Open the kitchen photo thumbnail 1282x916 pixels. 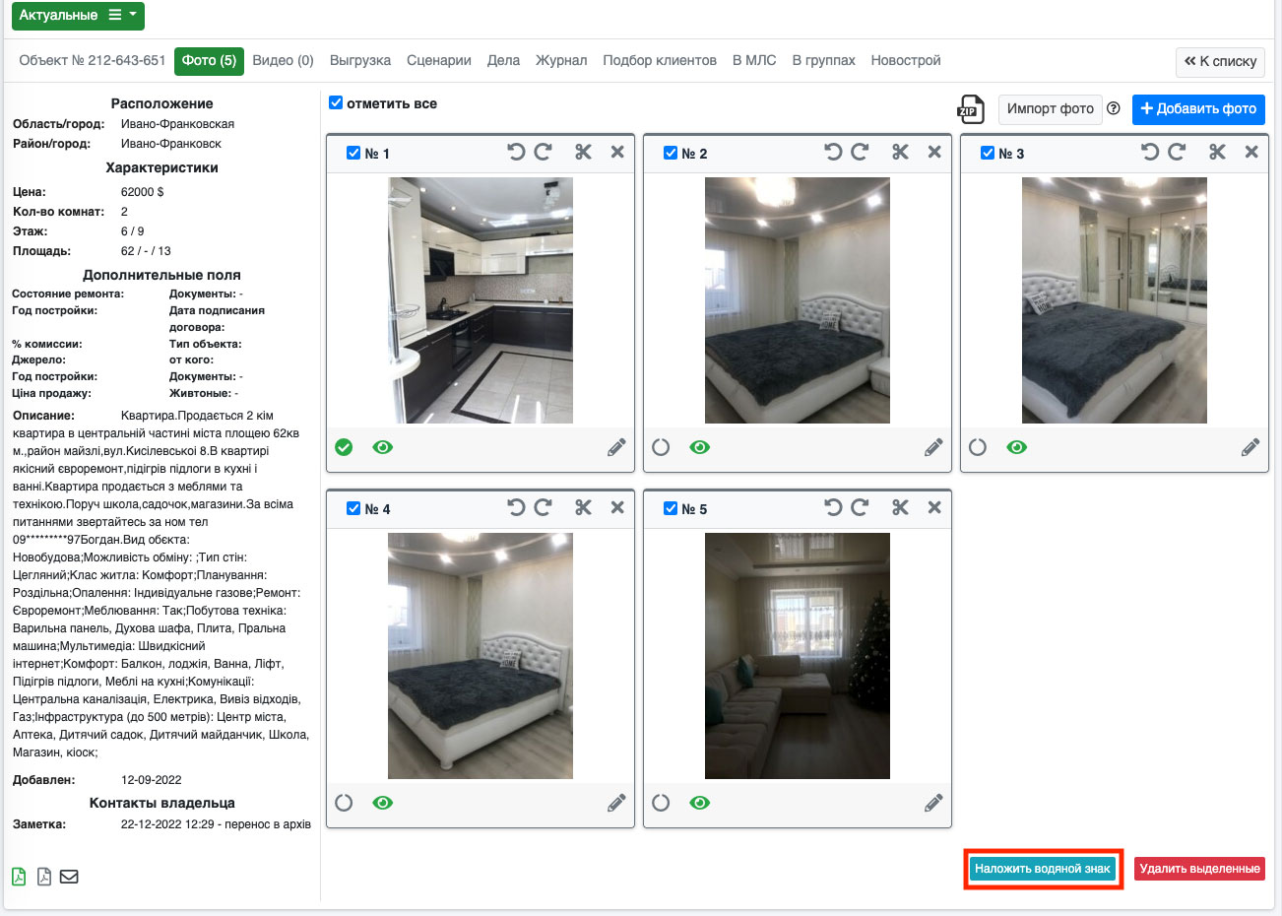(x=481, y=300)
